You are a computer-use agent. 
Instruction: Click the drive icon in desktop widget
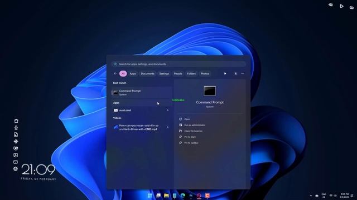pyautogui.click(x=16, y=162)
